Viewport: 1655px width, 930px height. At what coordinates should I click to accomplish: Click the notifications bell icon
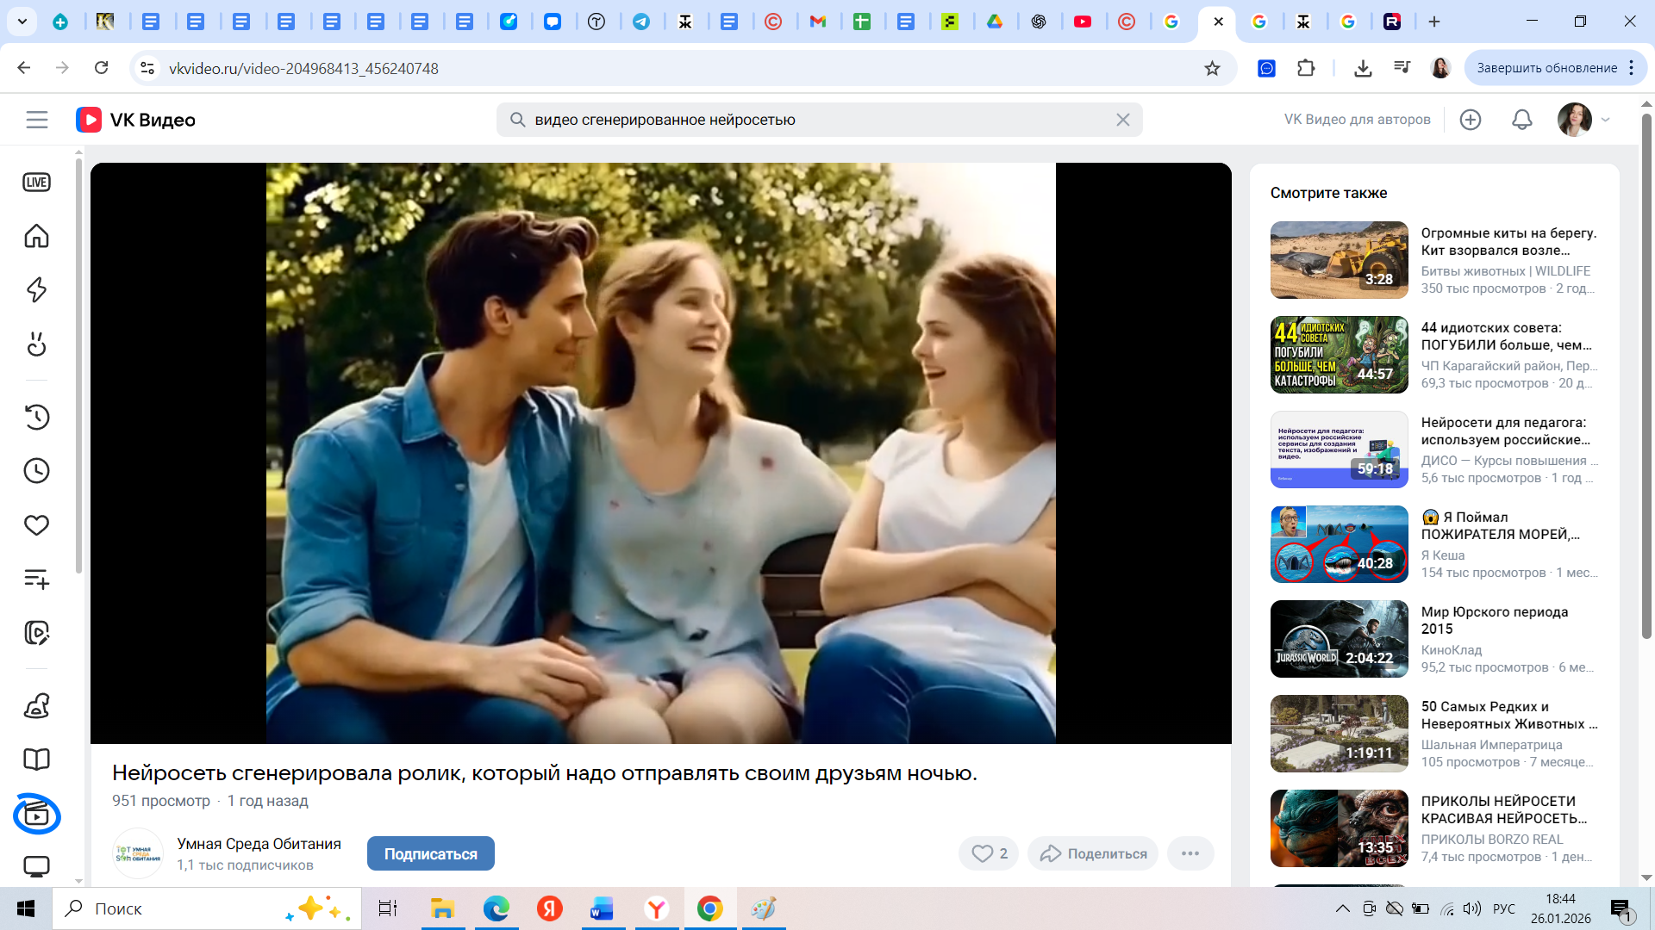(x=1522, y=120)
